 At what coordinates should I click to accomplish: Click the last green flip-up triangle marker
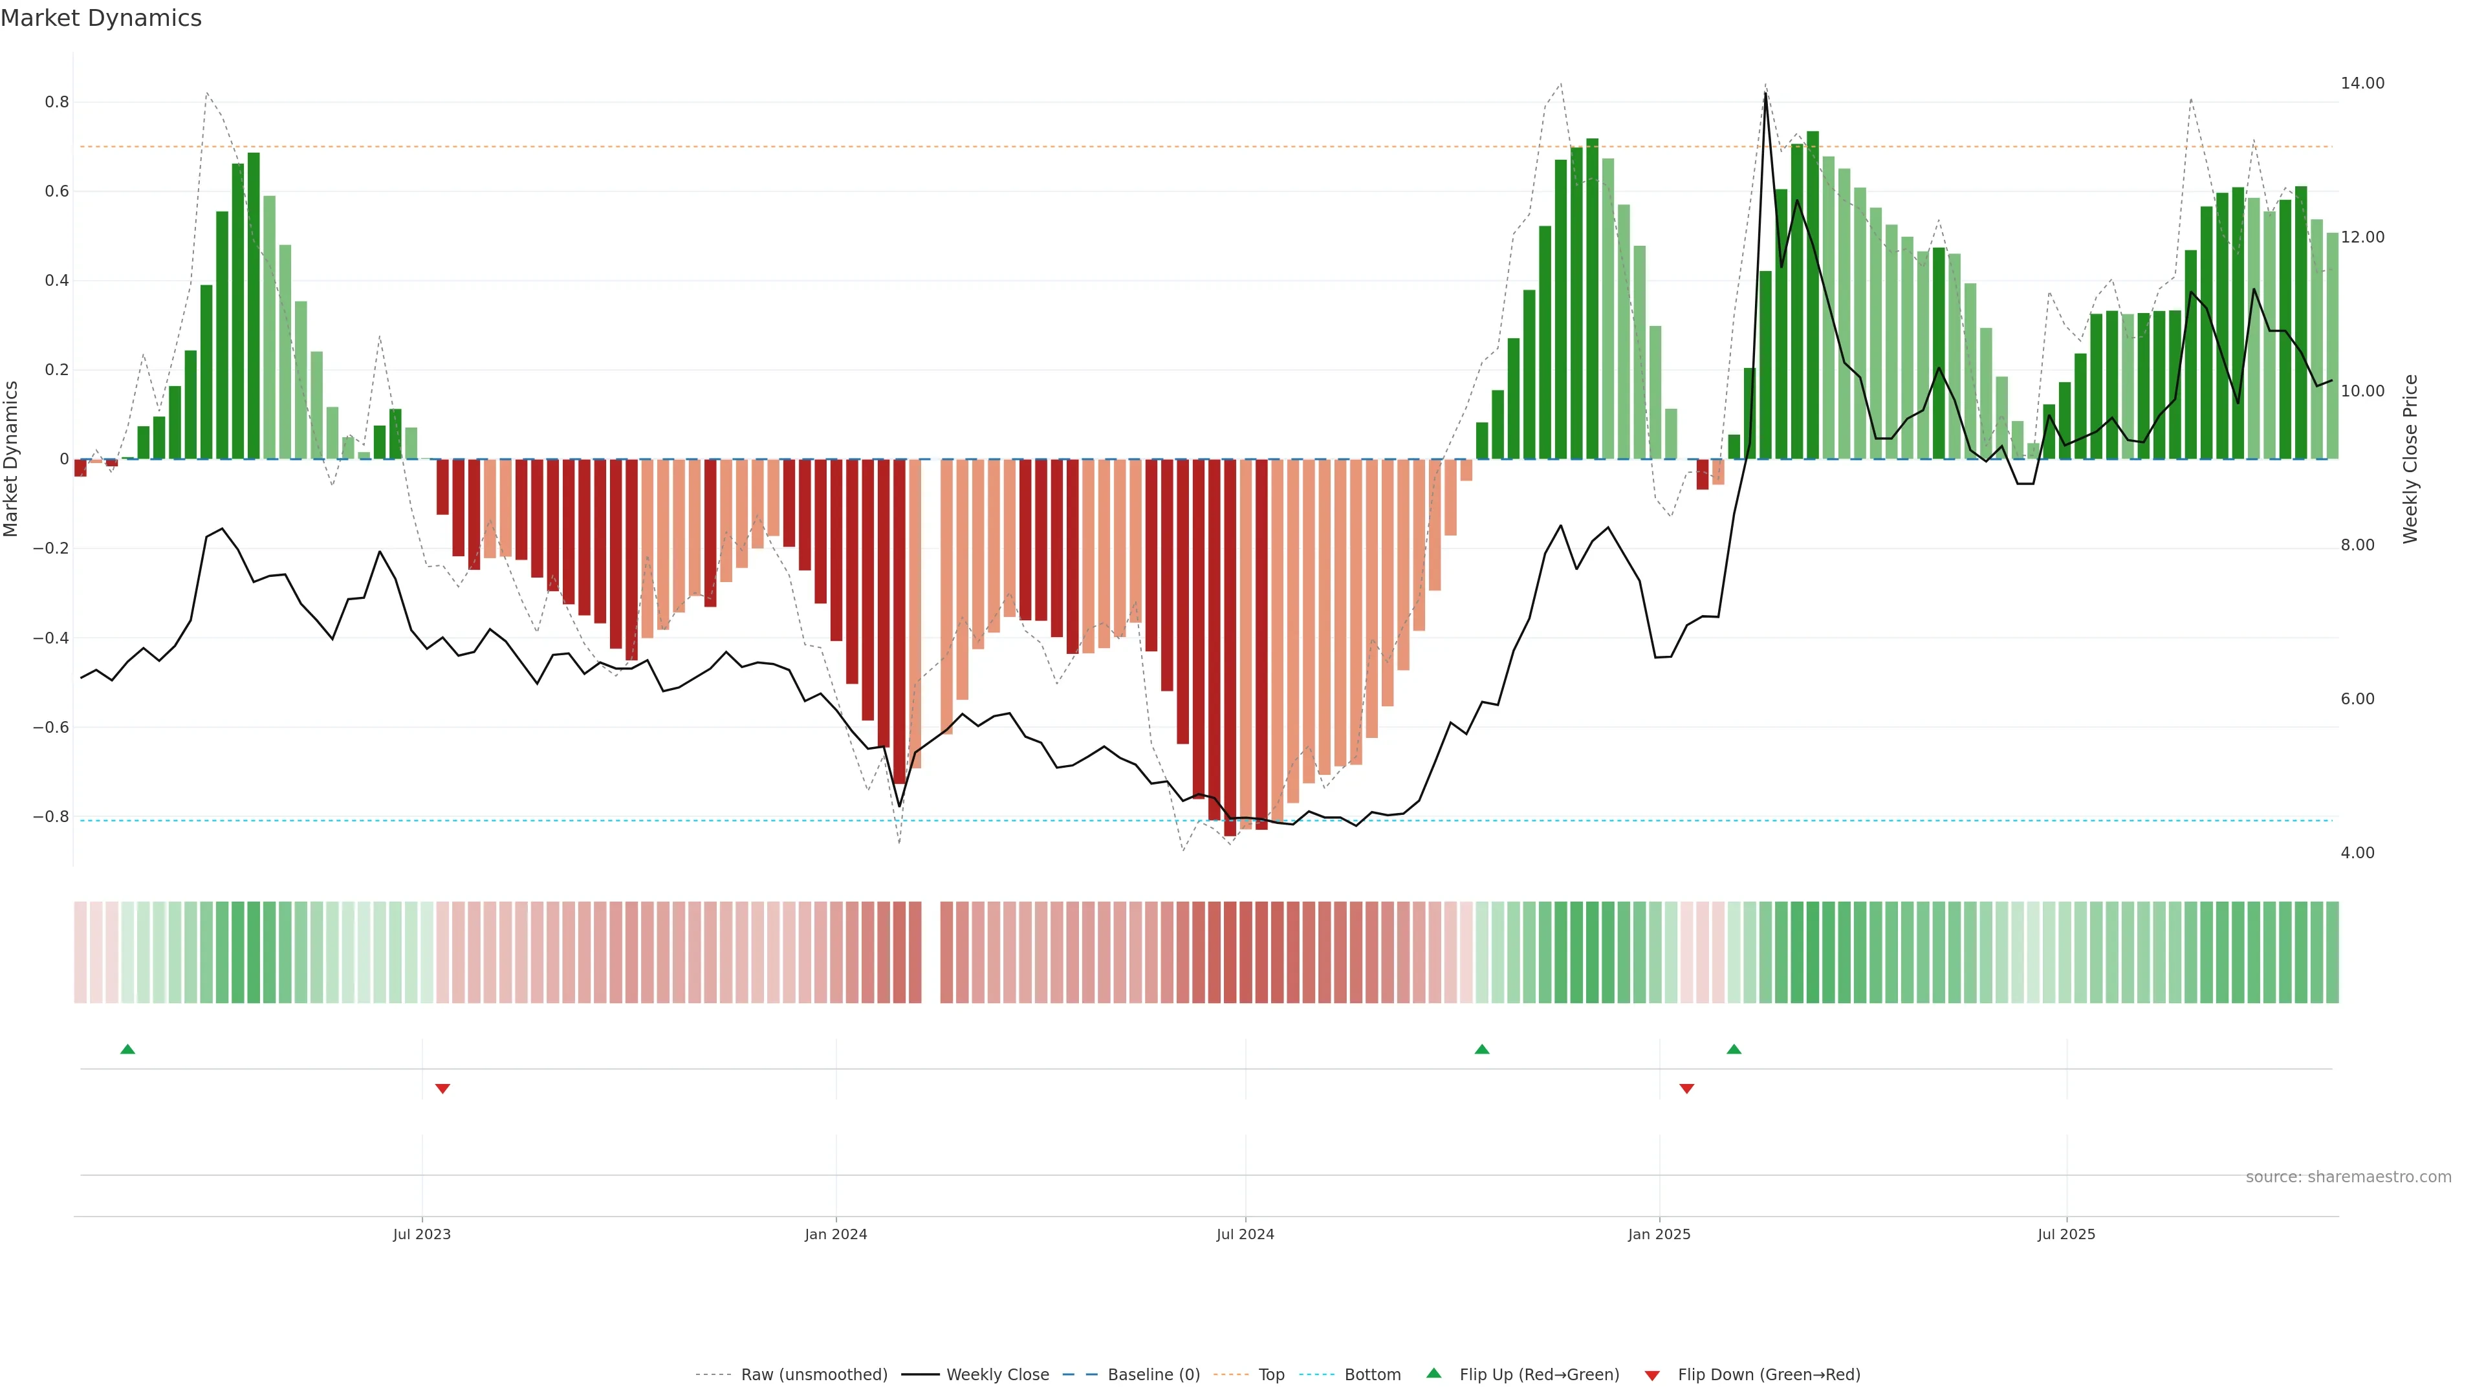1734,1049
